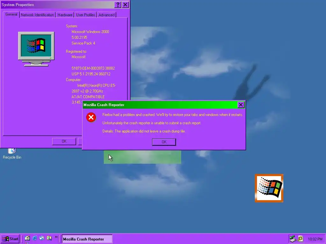Click 'Intel(R) Xeon(R) CPU E5-' text
Screen dimensions: 326x244
click(x=96, y=85)
